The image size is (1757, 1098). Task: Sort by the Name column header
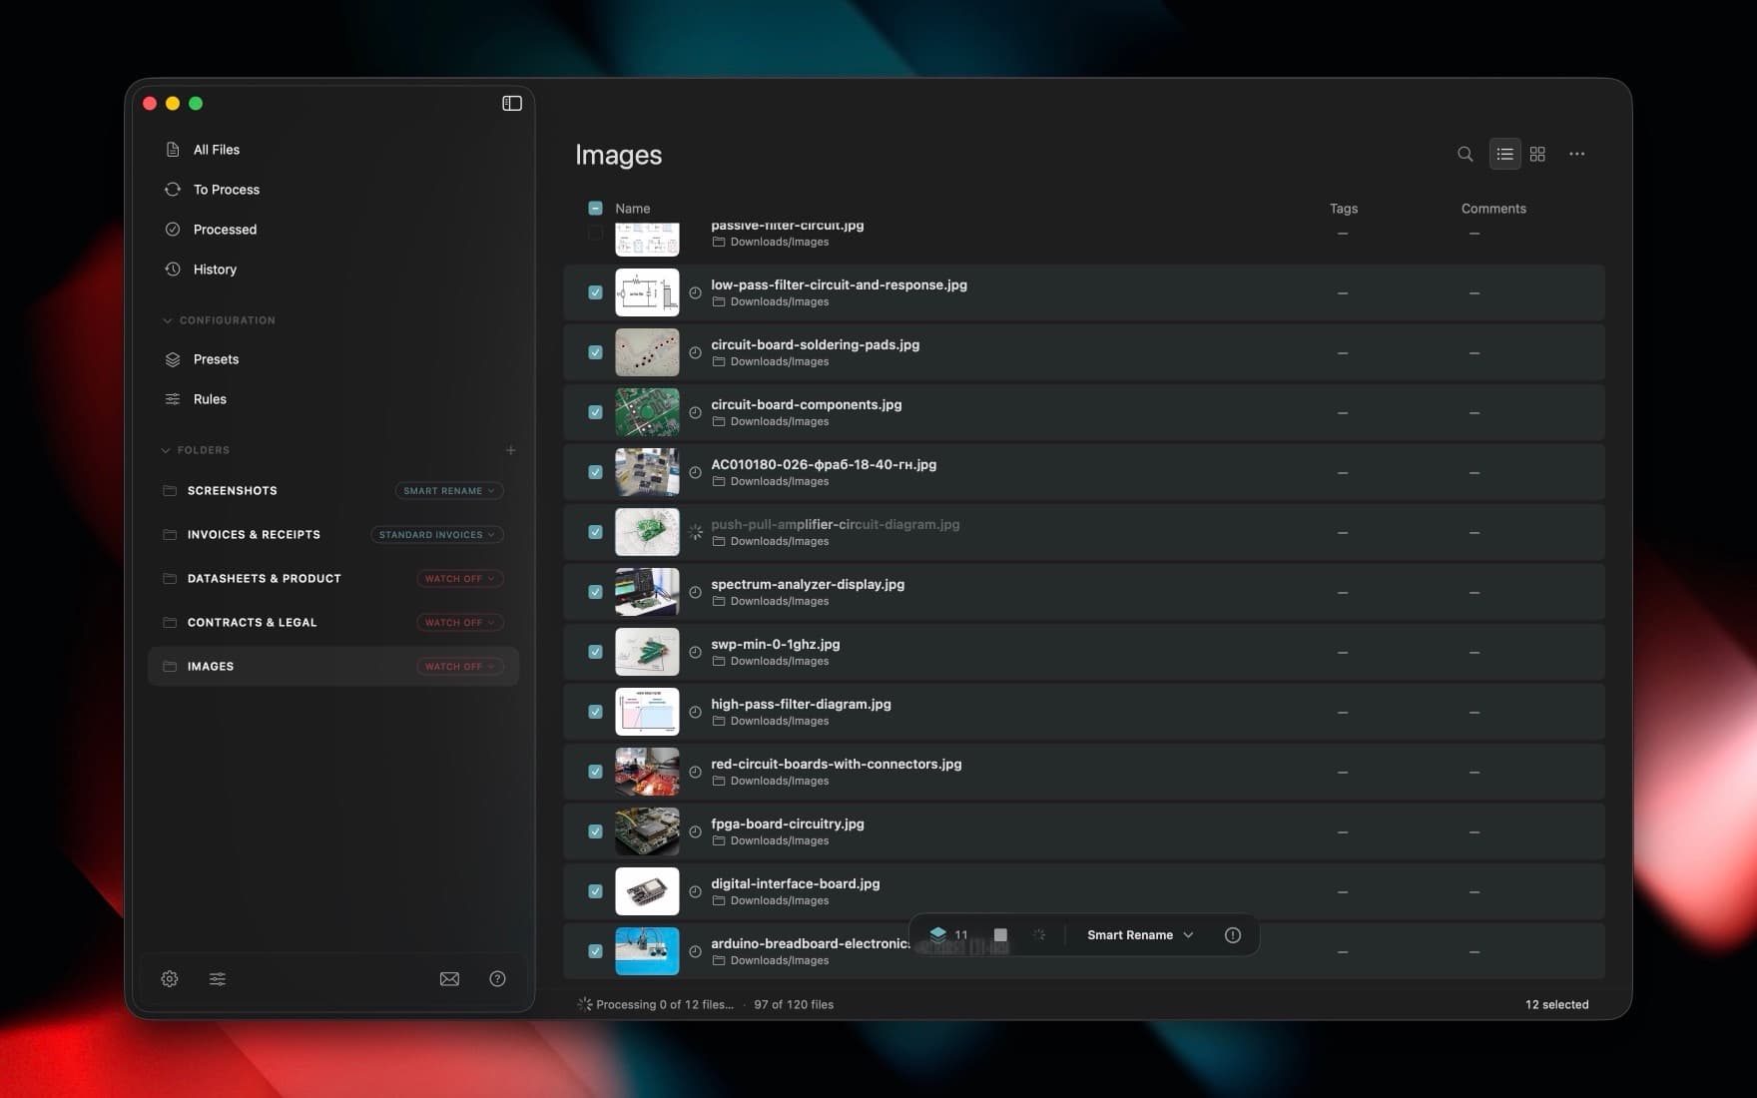tap(632, 209)
